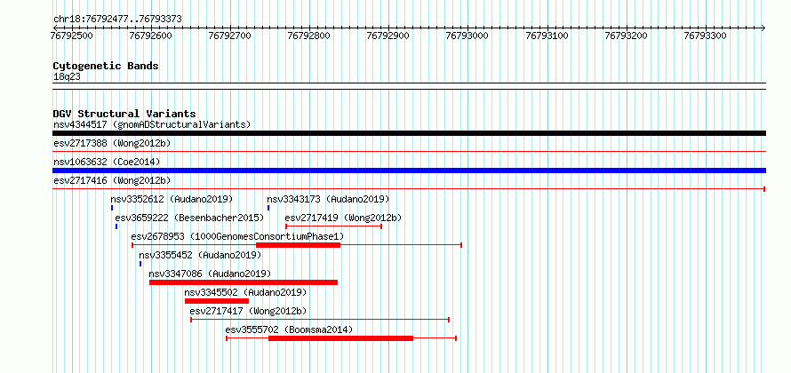This screenshot has width=791, height=373.
Task: Click ruler position 76792800
Action: point(308,36)
